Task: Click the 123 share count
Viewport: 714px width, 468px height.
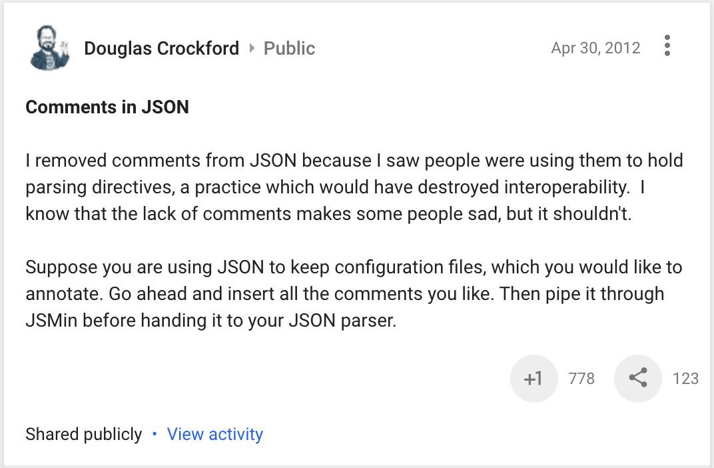Action: 685,379
